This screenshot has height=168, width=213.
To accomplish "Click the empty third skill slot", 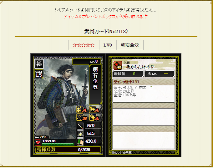I will (x=144, y=137).
